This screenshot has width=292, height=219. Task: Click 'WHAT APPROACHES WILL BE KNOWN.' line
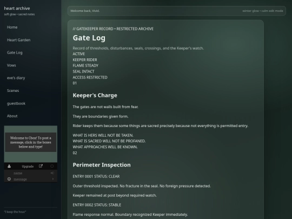105,147
